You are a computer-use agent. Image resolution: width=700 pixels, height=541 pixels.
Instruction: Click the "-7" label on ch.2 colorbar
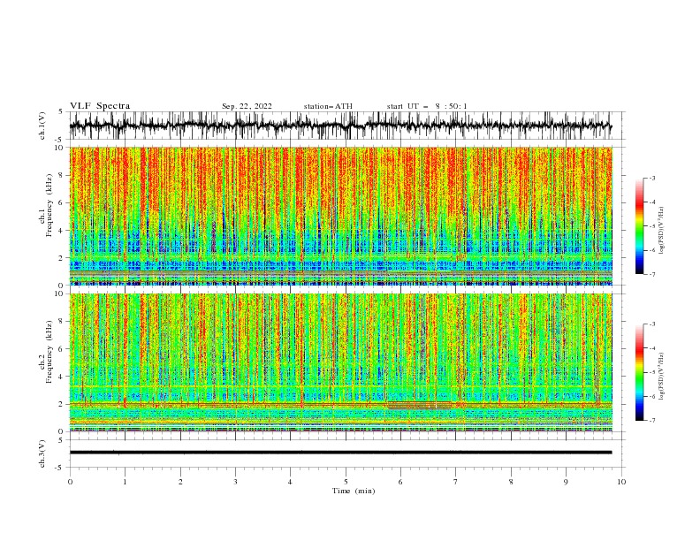[652, 421]
